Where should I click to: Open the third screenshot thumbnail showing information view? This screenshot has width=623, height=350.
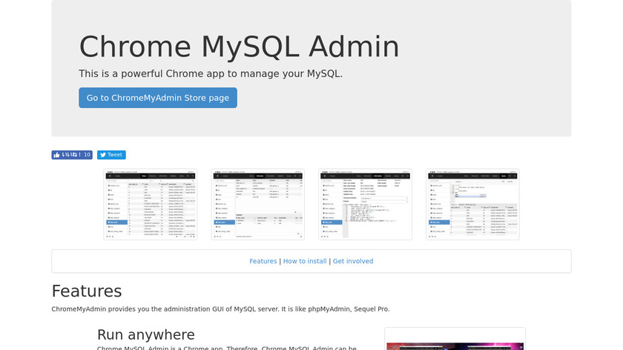point(365,204)
